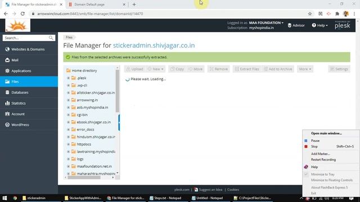This screenshot has width=360, height=202.
Task: Open ebook.shivjagar.co.in folder
Action: point(93,122)
